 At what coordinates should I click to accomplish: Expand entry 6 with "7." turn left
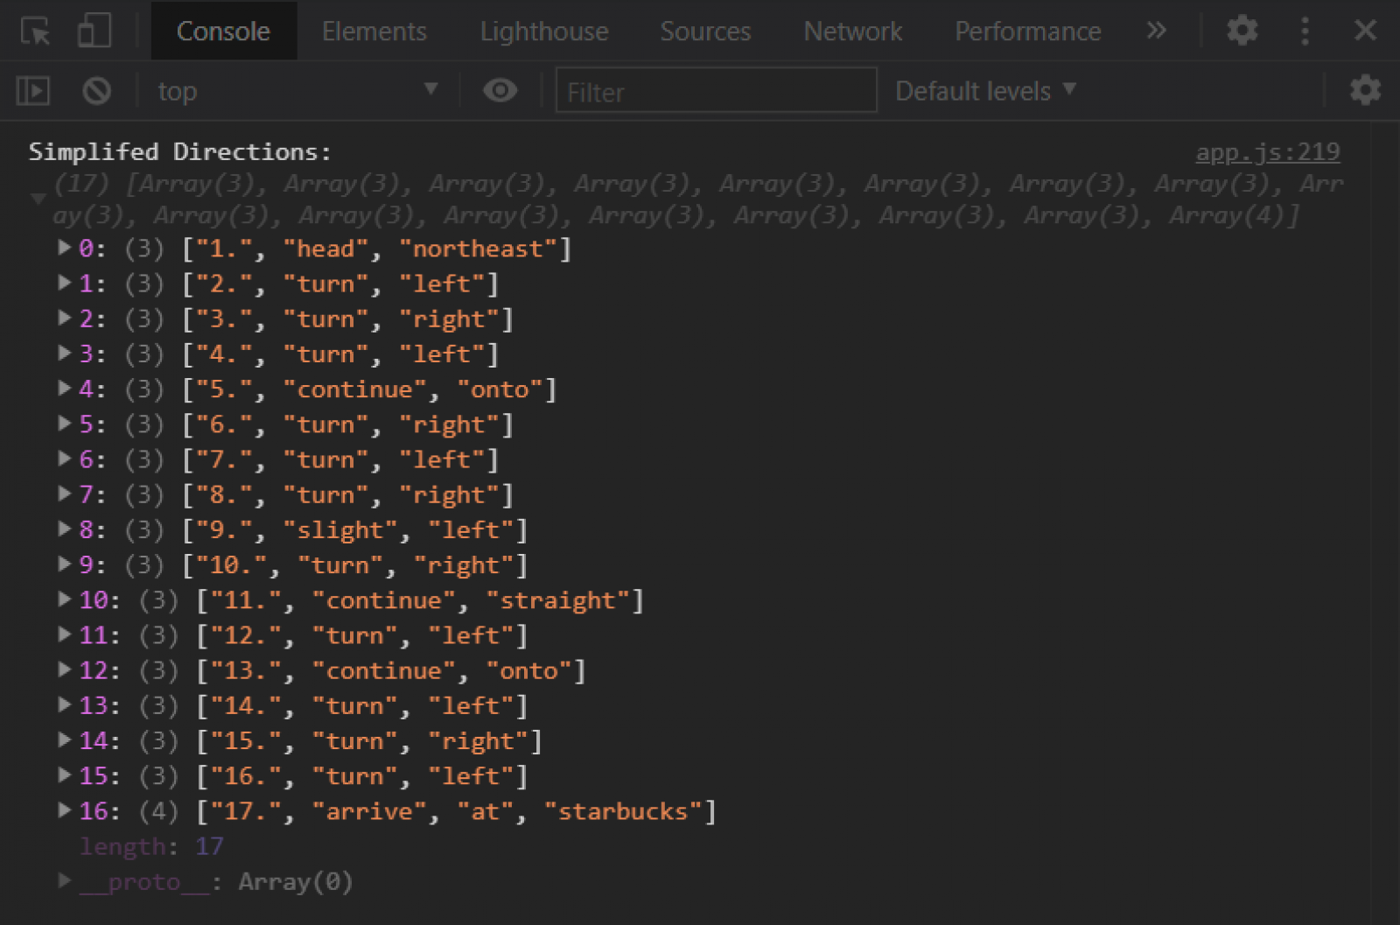click(64, 459)
